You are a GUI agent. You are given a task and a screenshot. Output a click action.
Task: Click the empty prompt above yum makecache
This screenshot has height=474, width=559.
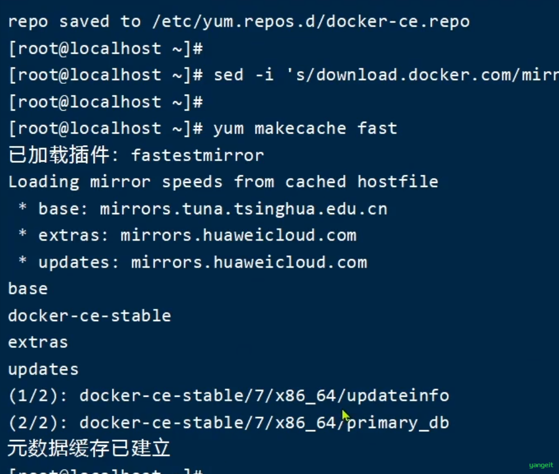pyautogui.click(x=106, y=102)
